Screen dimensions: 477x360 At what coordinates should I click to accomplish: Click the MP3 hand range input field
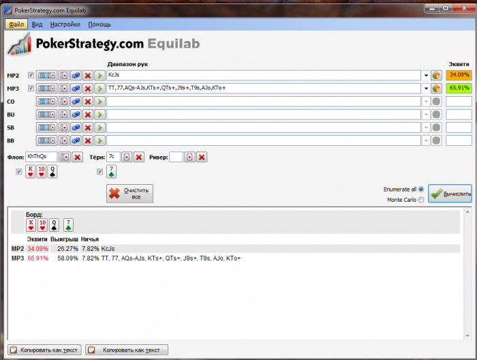[264, 88]
